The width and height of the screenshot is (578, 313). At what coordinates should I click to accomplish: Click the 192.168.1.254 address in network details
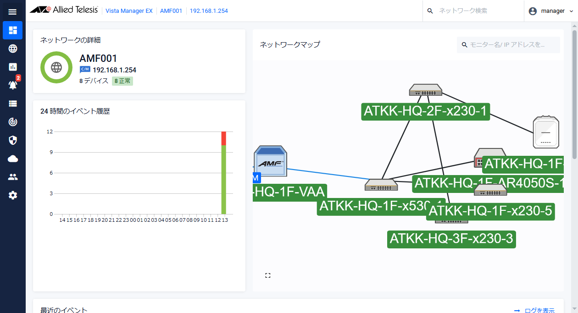(114, 70)
